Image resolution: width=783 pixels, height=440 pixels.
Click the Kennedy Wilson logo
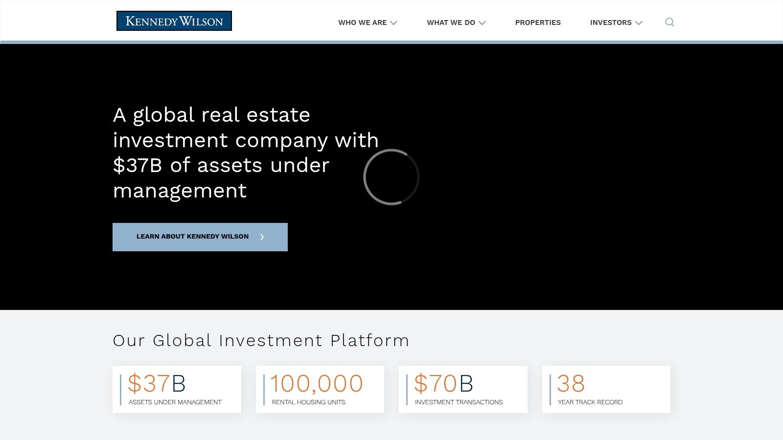point(174,21)
